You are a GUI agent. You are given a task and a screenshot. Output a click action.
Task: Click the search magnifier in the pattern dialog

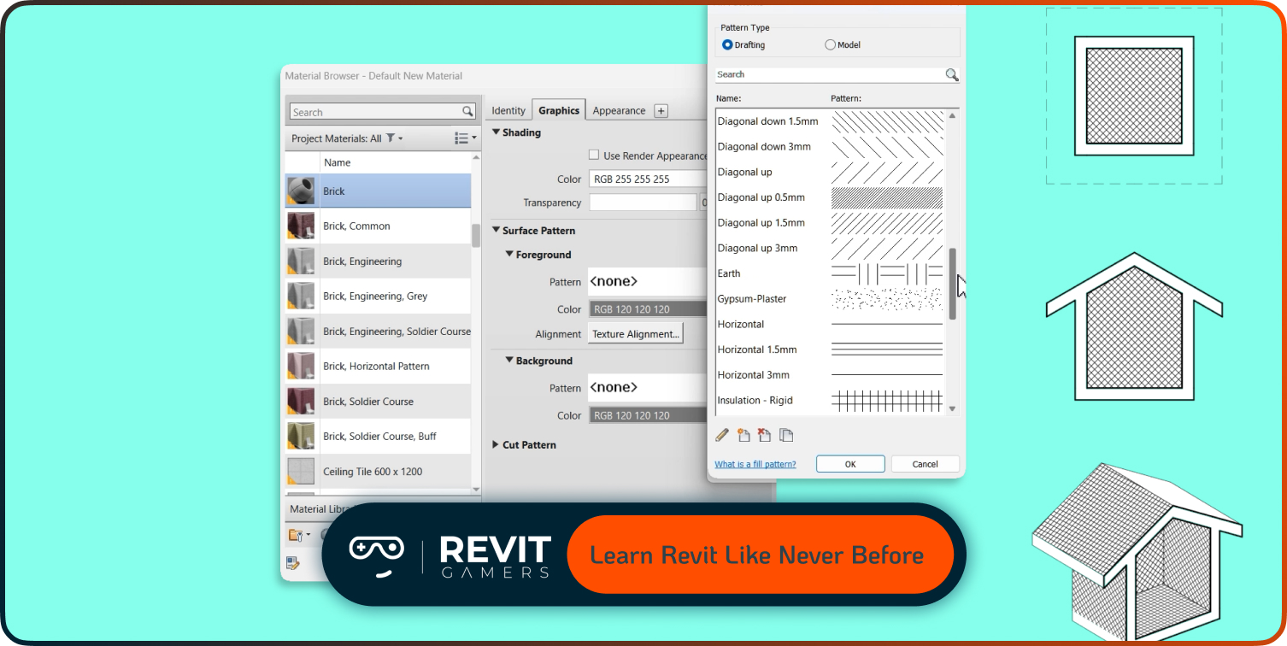click(x=952, y=74)
